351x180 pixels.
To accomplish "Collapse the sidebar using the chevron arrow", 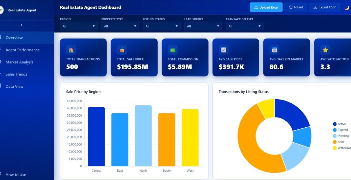I will pyautogui.click(x=21, y=25).
